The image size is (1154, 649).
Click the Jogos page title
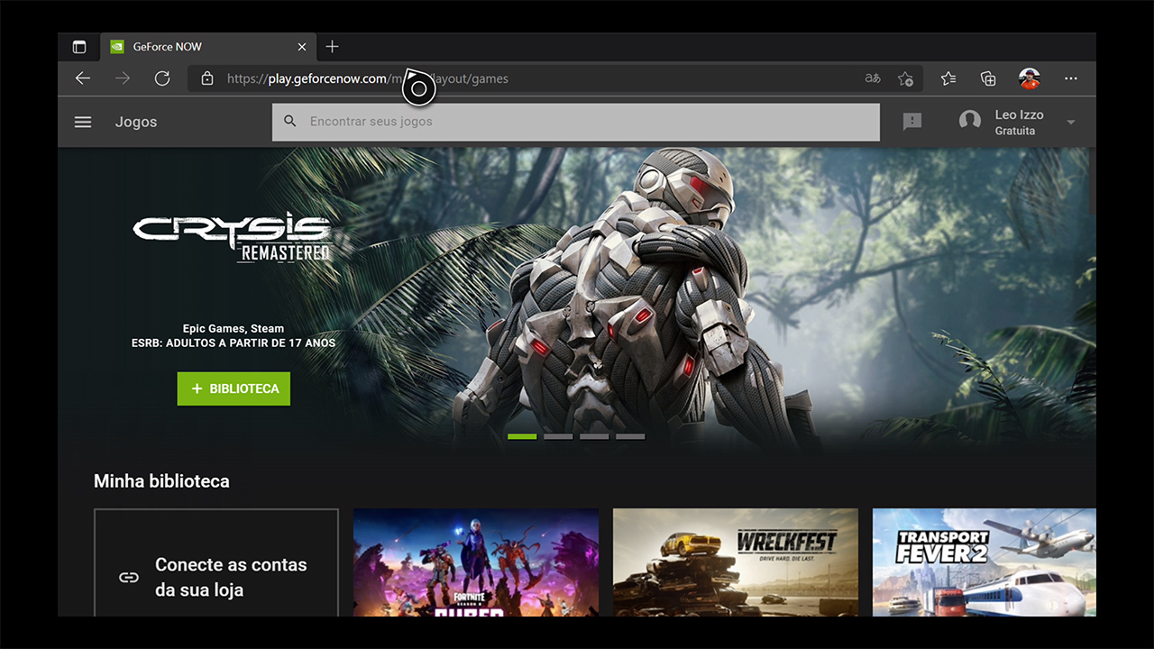point(136,122)
